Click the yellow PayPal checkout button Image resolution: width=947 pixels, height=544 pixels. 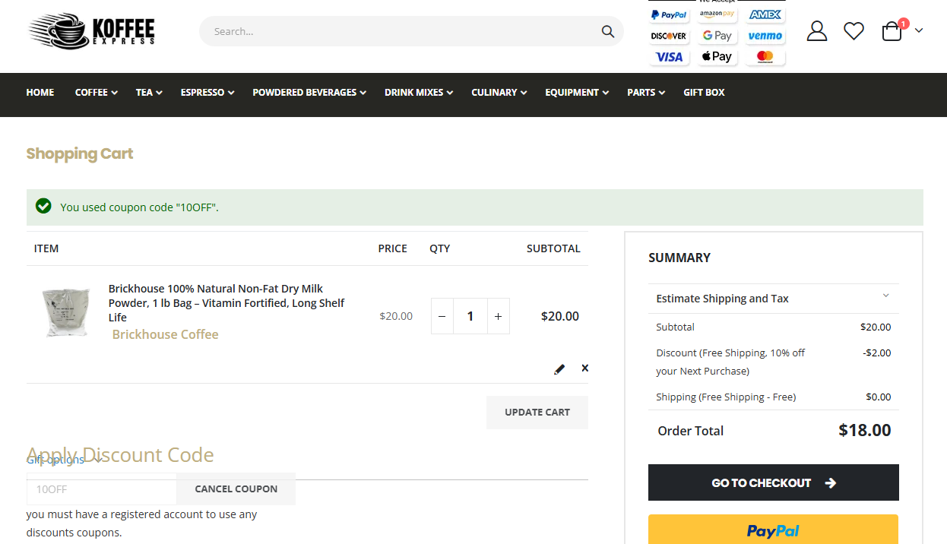coord(773,531)
